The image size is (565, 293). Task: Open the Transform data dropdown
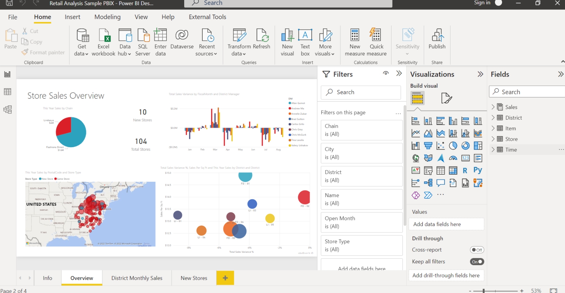click(239, 42)
